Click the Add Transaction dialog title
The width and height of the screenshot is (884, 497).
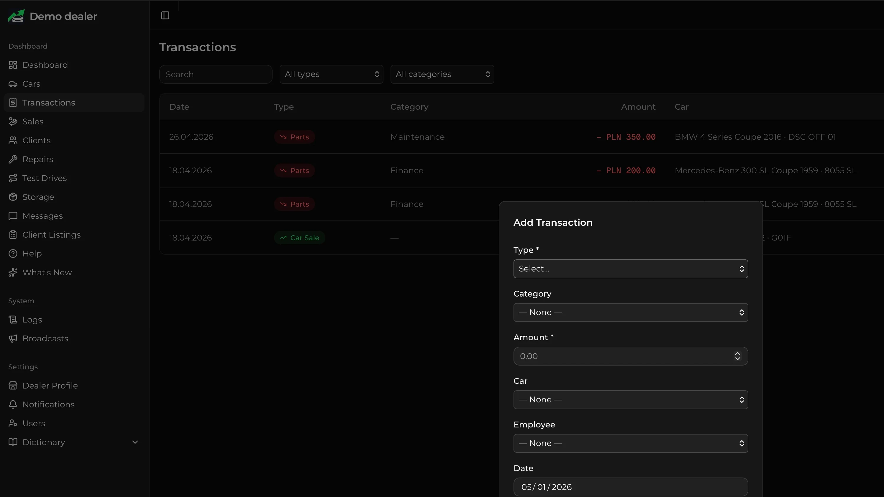click(553, 222)
